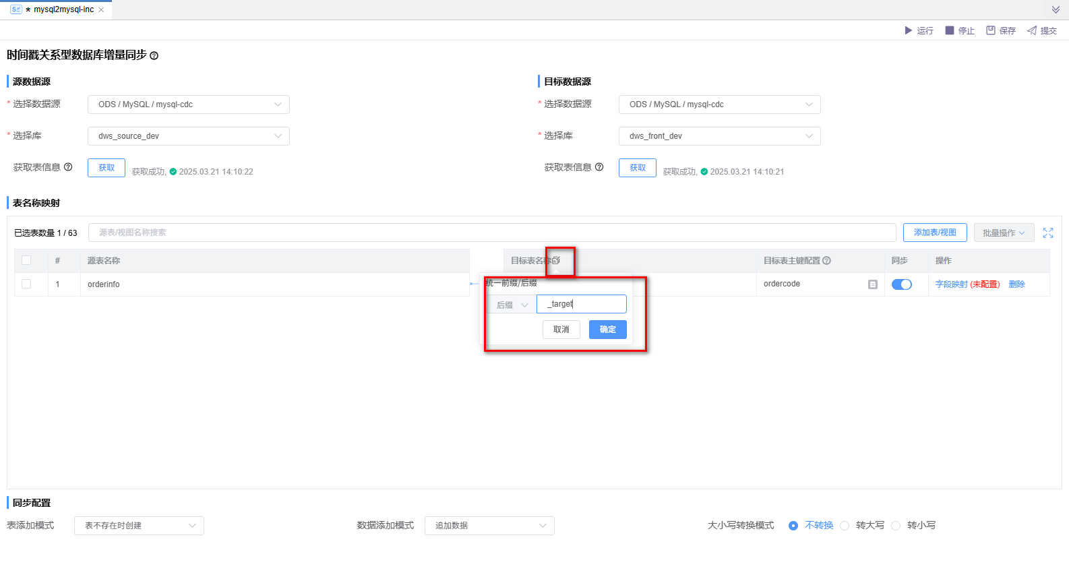
Task: Expand the 后缀 prefix/suffix type dropdown
Action: point(512,305)
